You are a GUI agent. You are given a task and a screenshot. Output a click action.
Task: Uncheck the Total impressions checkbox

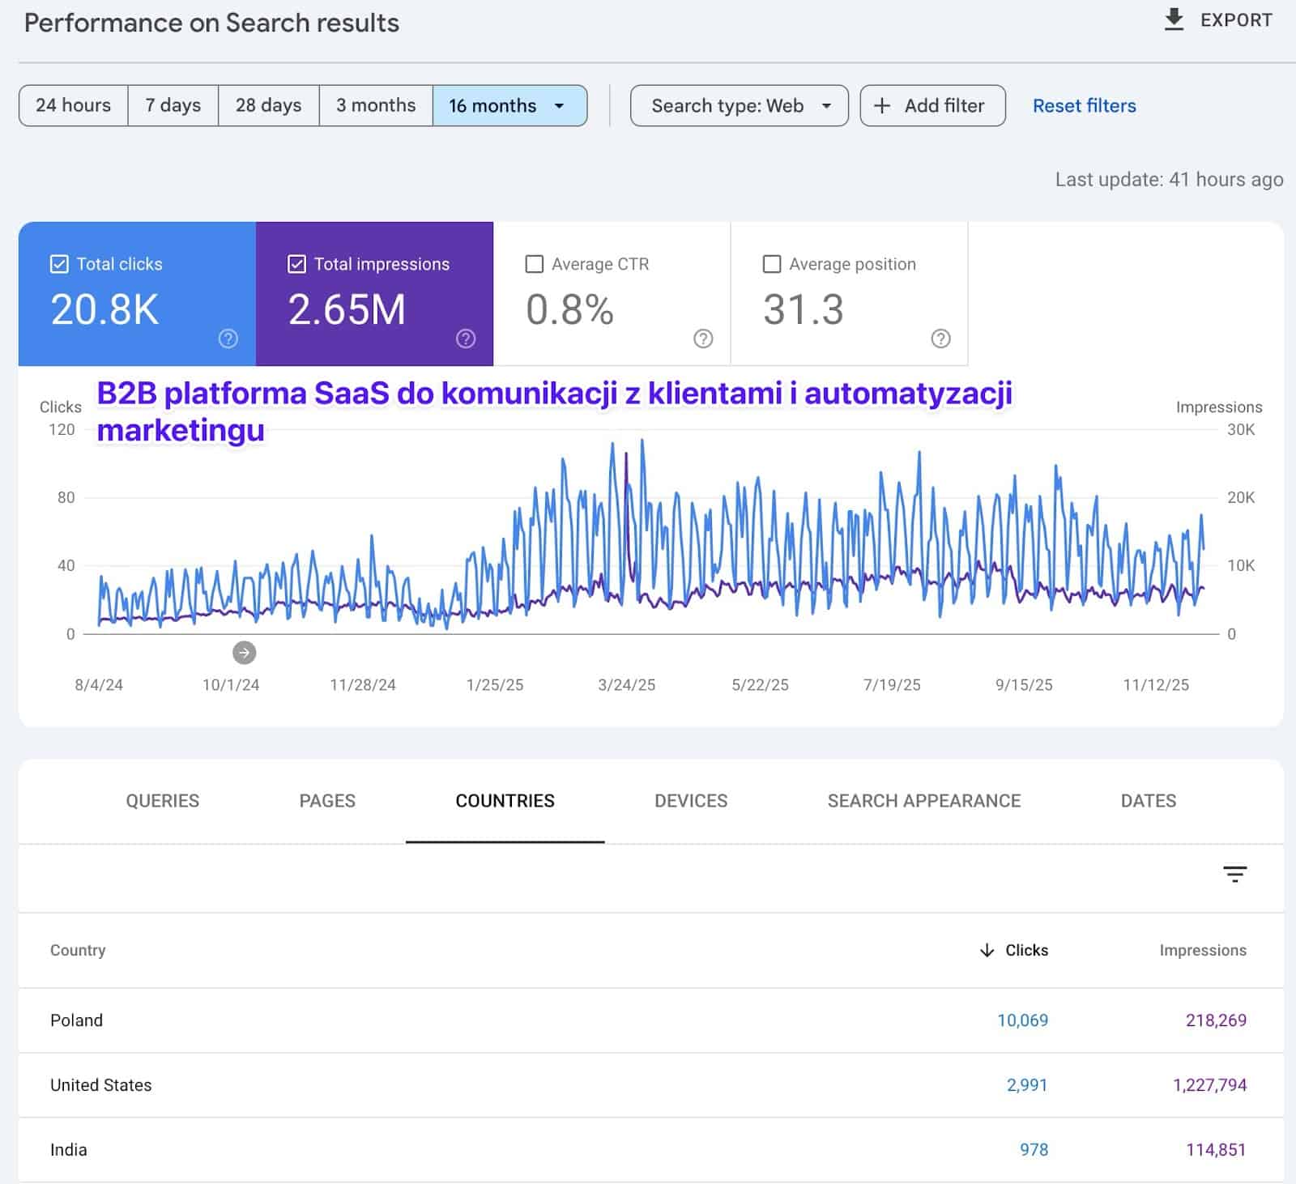pos(297,264)
